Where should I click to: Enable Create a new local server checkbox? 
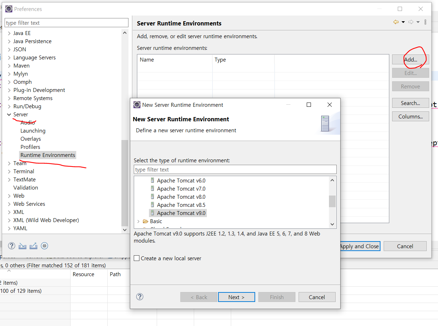pos(137,258)
